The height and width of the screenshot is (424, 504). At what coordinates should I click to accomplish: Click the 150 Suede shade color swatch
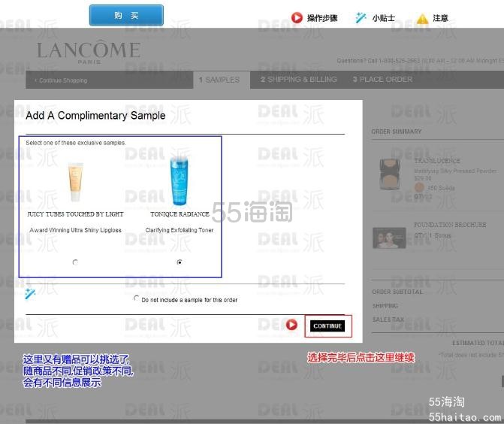click(x=419, y=187)
